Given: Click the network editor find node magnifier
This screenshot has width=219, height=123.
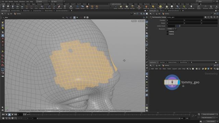Looking at the screenshot, I should [215, 69].
